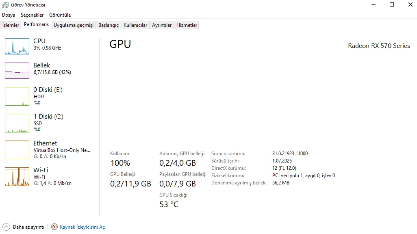Click the Kaynak İzleyicisini Aç icon
The width and height of the screenshot is (417, 234).
click(54, 227)
